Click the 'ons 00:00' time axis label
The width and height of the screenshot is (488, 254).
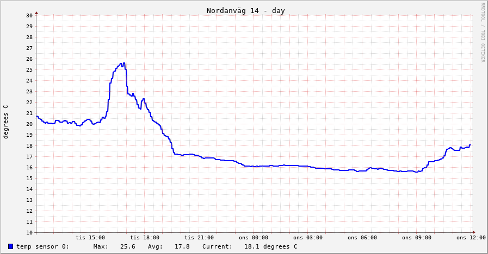pyautogui.click(x=254, y=238)
